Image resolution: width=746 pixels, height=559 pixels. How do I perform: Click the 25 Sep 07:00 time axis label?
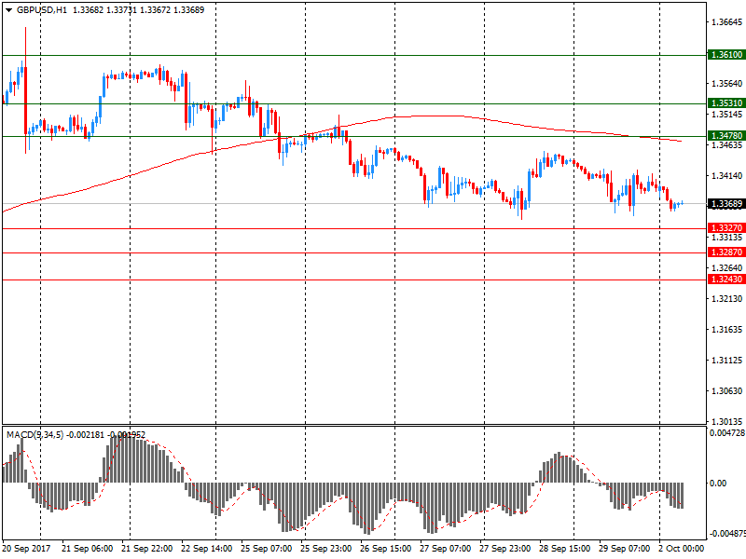click(x=267, y=549)
